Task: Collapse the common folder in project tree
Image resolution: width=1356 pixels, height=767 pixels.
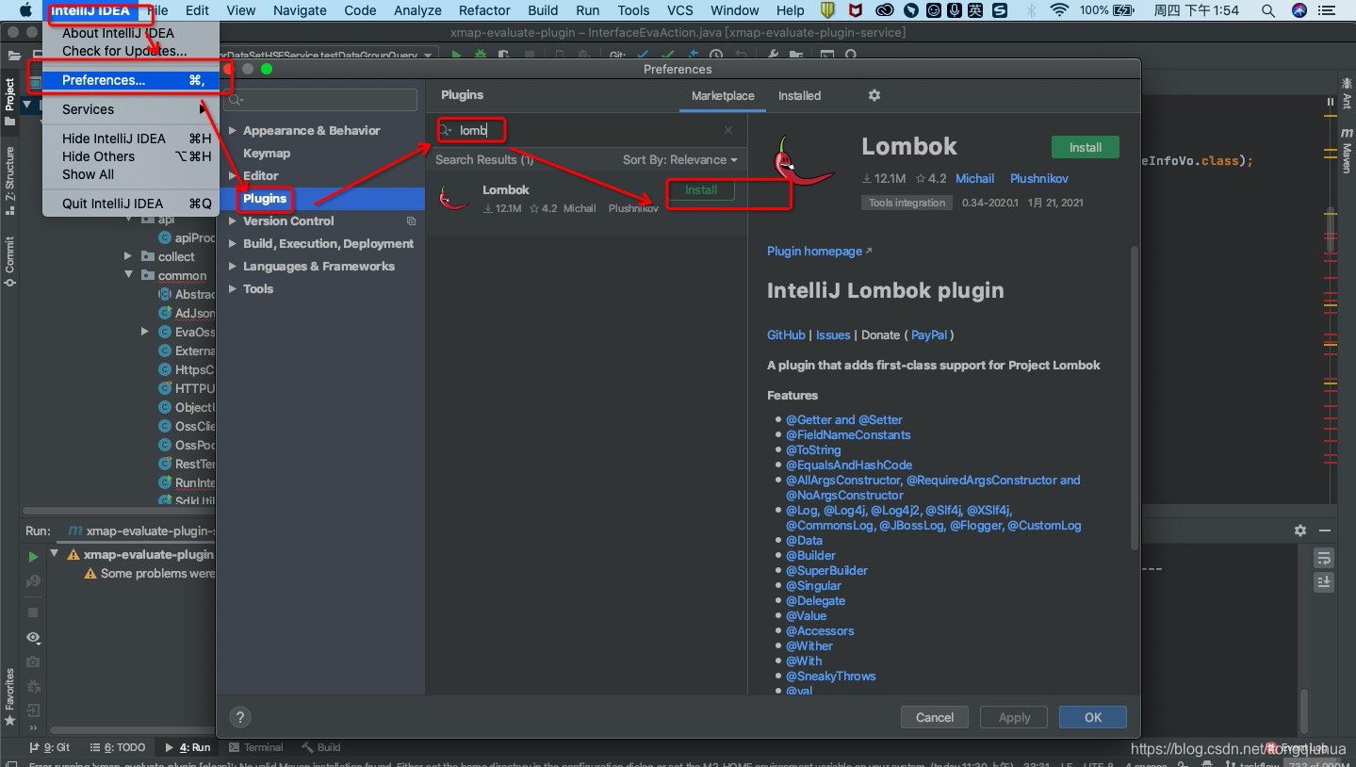Action: [128, 275]
